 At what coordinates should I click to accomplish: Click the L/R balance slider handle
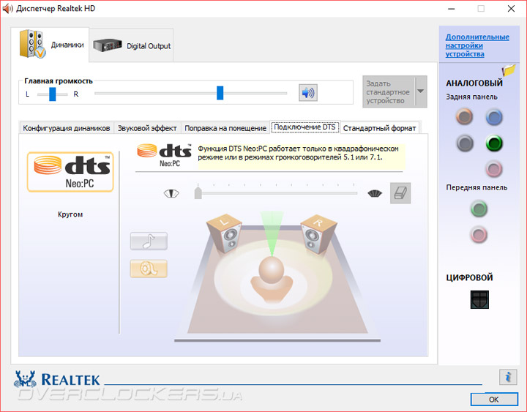53,94
